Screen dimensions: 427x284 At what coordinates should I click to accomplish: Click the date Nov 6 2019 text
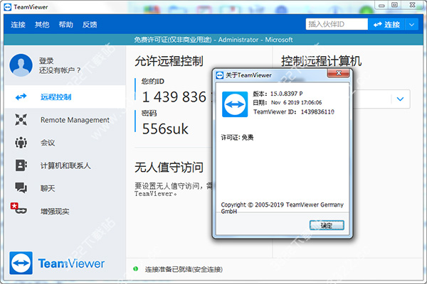point(296,102)
